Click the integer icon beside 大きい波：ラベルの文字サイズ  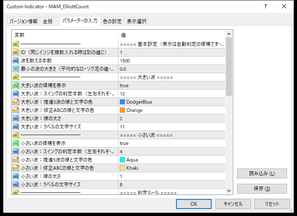point(16,127)
